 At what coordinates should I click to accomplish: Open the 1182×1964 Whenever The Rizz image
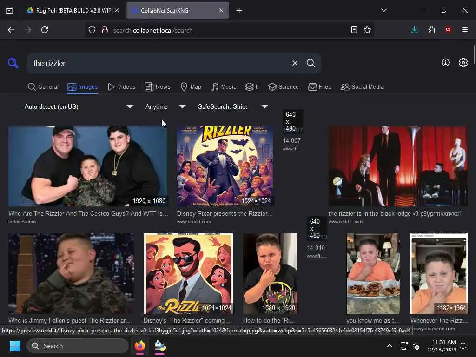click(x=439, y=273)
